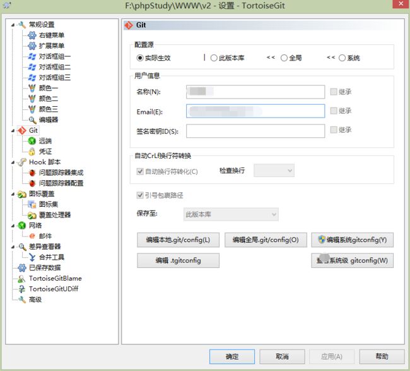
Task: Click the magnifier icon beside 差异查看器
Action: point(22,246)
